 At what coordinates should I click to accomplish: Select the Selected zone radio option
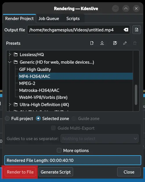click(38, 119)
